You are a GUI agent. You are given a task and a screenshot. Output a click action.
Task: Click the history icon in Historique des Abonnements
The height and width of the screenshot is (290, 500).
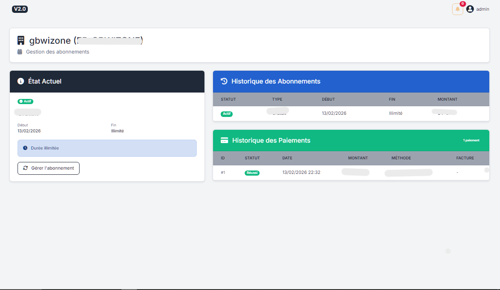[x=224, y=81]
